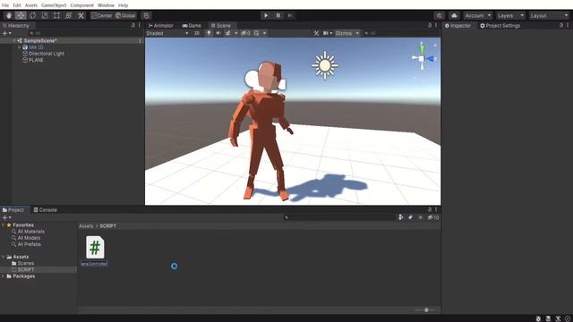The width and height of the screenshot is (573, 322).
Task: Open the Assets menu
Action: point(31,5)
